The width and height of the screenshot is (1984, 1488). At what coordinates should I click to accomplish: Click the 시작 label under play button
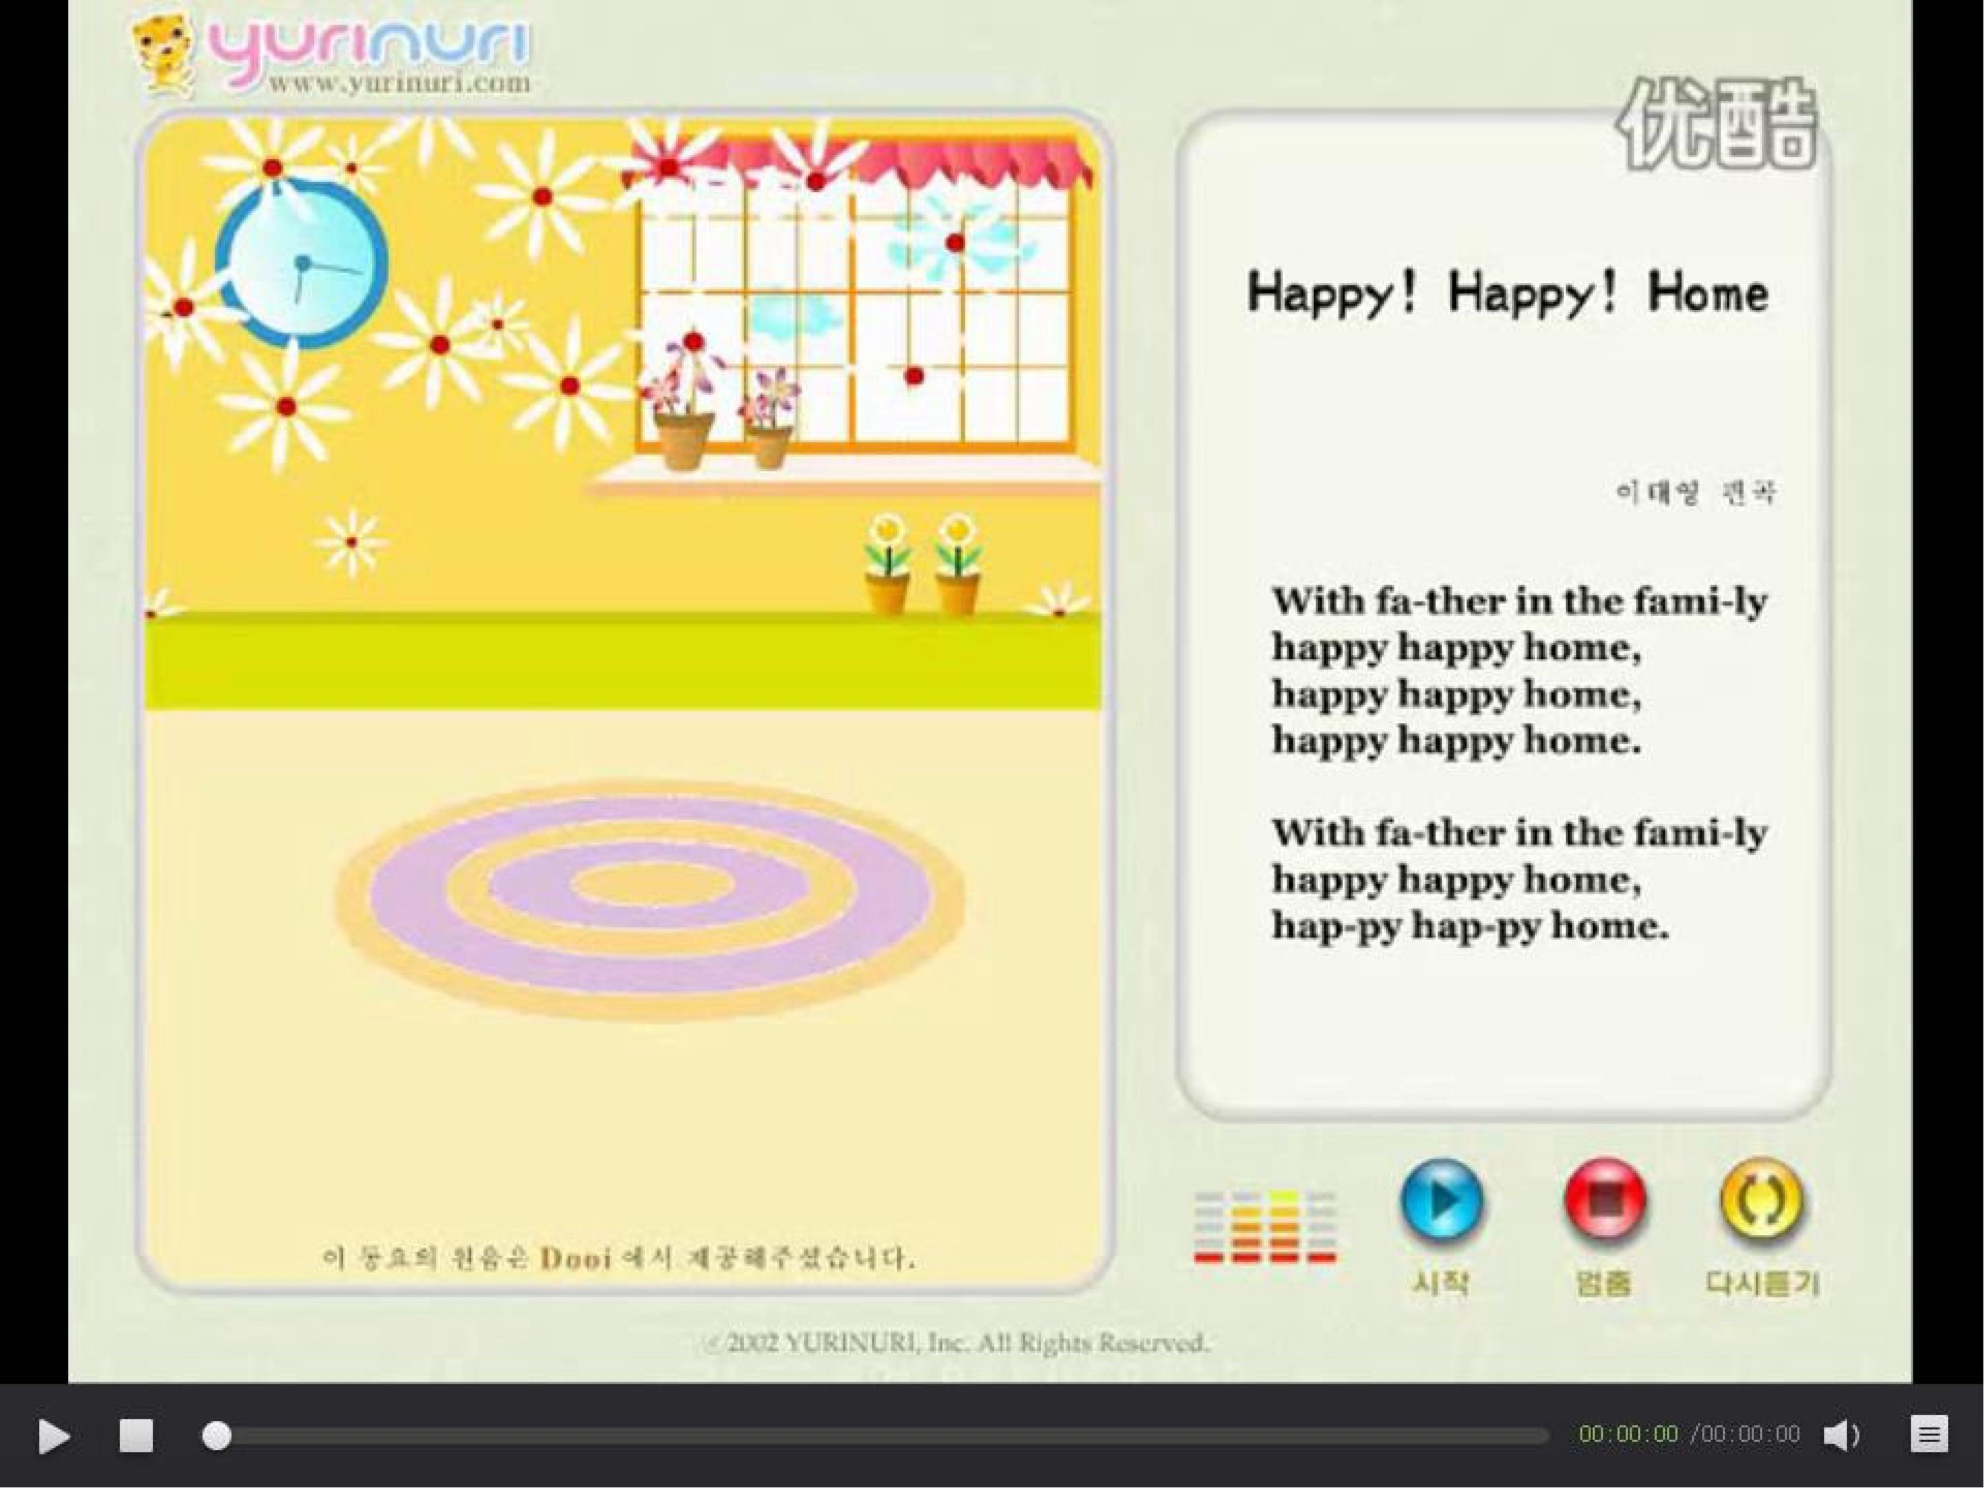(x=1440, y=1283)
